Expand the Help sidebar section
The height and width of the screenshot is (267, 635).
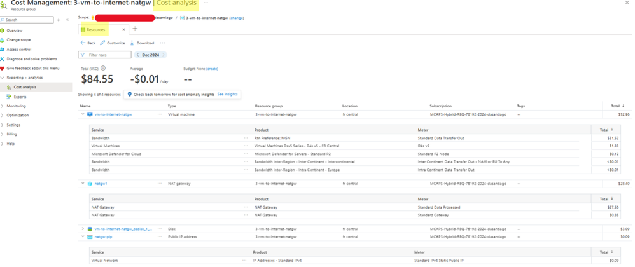(x=3, y=144)
